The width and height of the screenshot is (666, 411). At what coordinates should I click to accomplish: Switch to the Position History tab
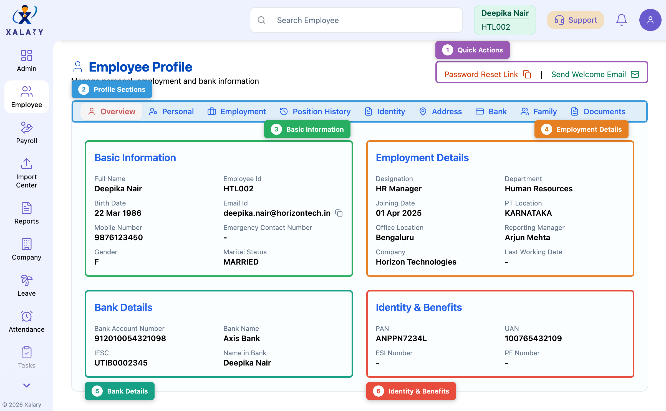tap(315, 111)
